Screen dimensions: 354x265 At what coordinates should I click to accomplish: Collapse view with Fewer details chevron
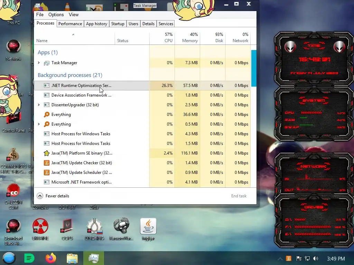(40, 196)
